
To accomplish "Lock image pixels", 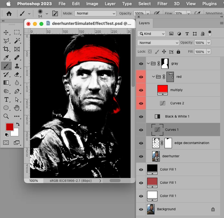I will [x=157, y=52].
